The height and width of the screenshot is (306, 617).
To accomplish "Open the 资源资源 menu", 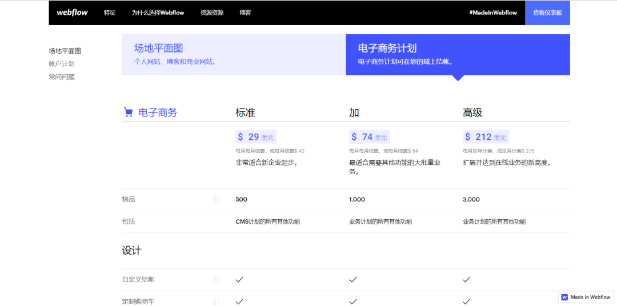I will 212,13.
